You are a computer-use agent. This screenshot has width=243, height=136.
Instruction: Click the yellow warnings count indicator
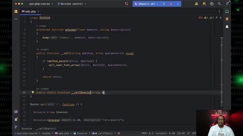click(206, 18)
